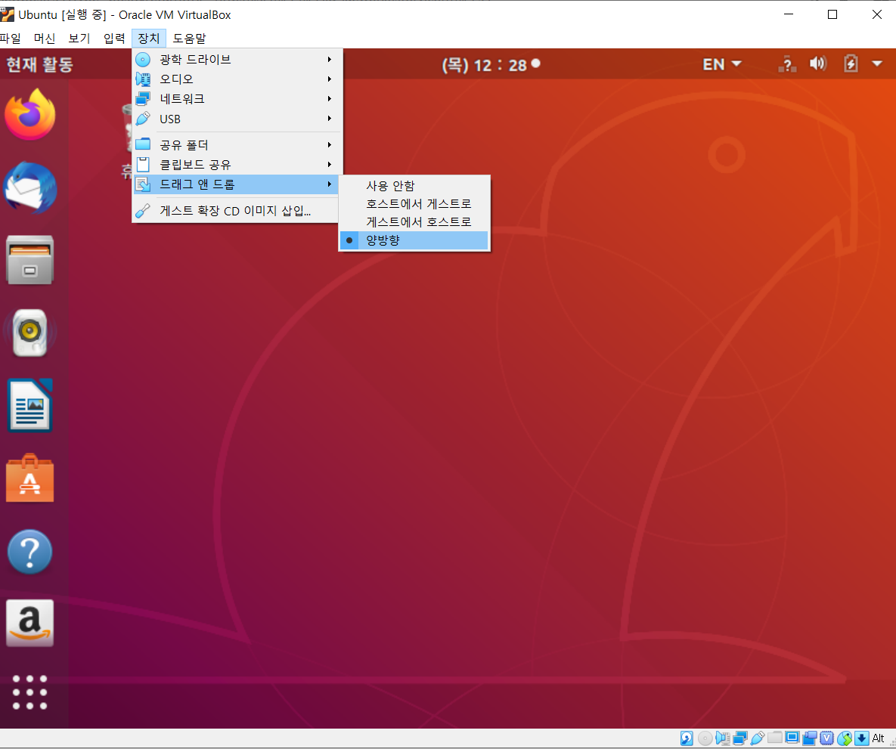Click the USB plug icon in menu
Image resolution: width=896 pixels, height=749 pixels.
click(x=143, y=119)
